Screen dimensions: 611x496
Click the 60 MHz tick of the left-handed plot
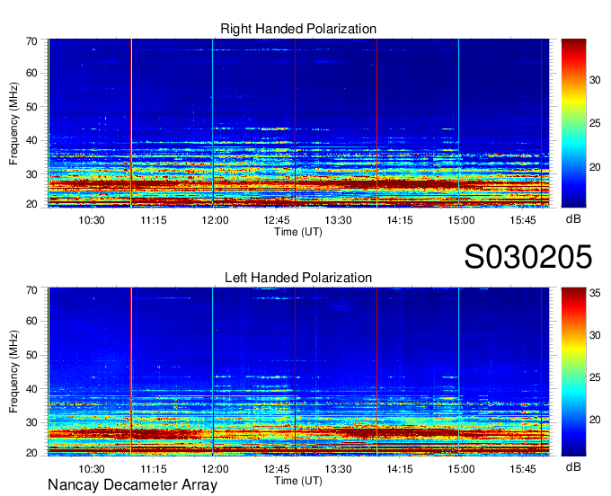31,321
